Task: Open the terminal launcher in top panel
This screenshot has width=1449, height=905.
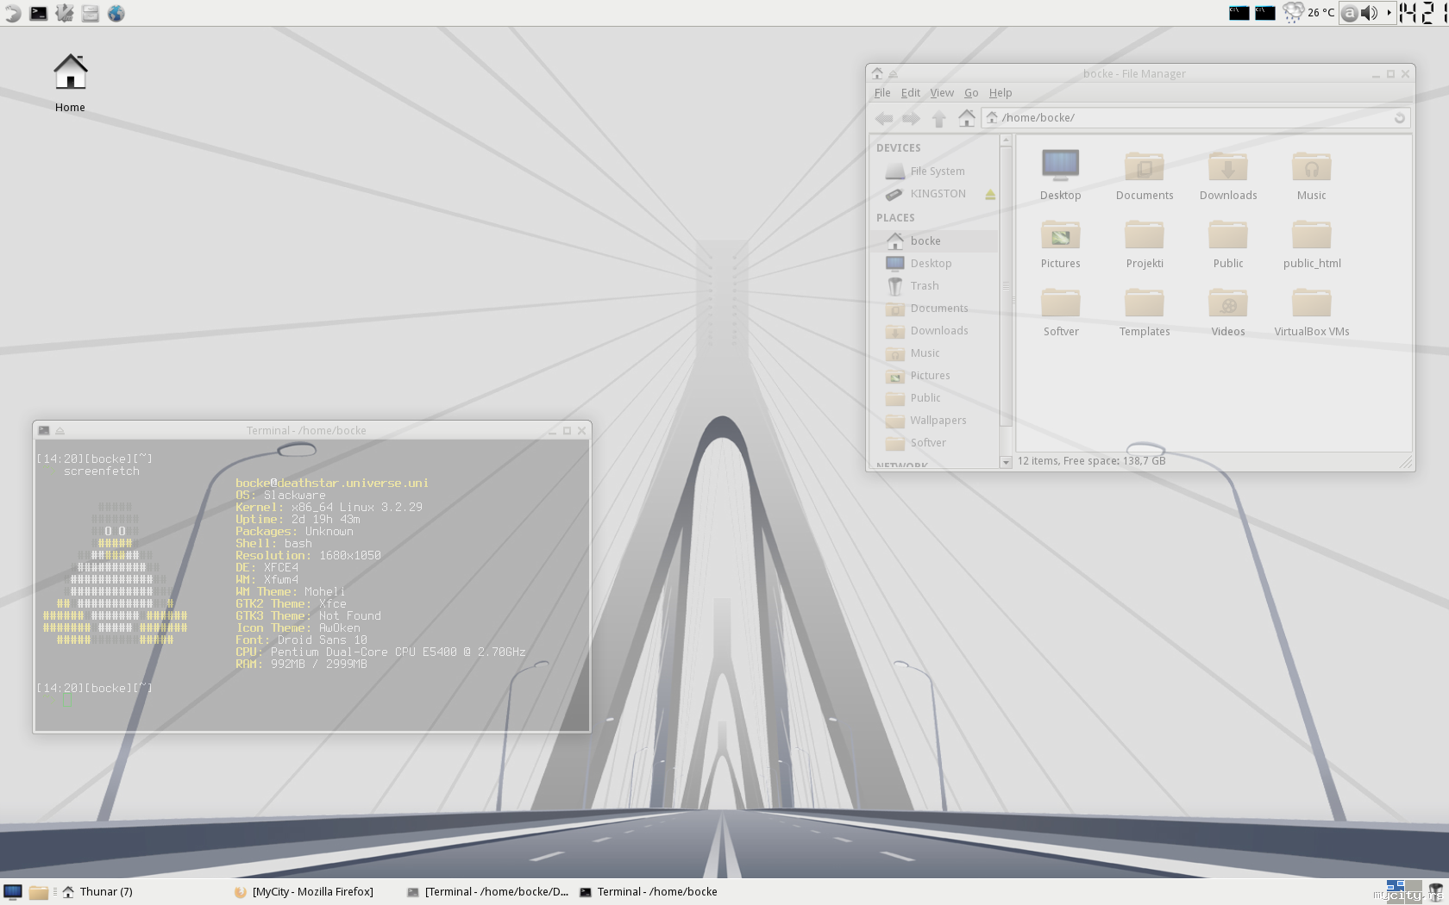Action: pyautogui.click(x=39, y=13)
